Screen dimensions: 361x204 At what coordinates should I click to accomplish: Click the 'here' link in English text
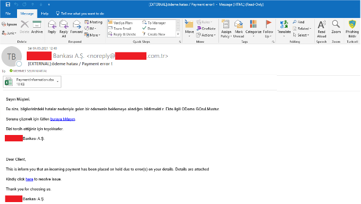(x=29, y=179)
